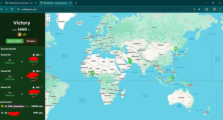Viewport: 223px width, 120px height.
Task: Click the Russia label on the map
Action: [154, 27]
